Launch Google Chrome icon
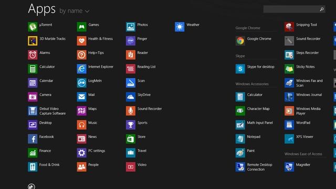 [x=240, y=41]
